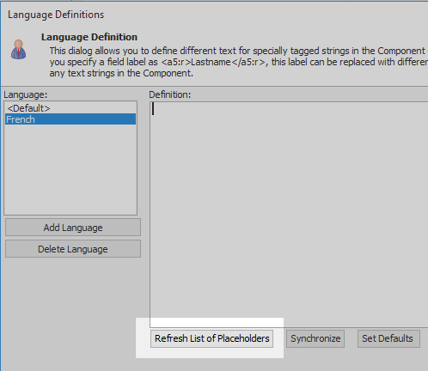Click the <a5:r>Lastname</a5:r> example text
The height and width of the screenshot is (371, 428).
pos(213,62)
